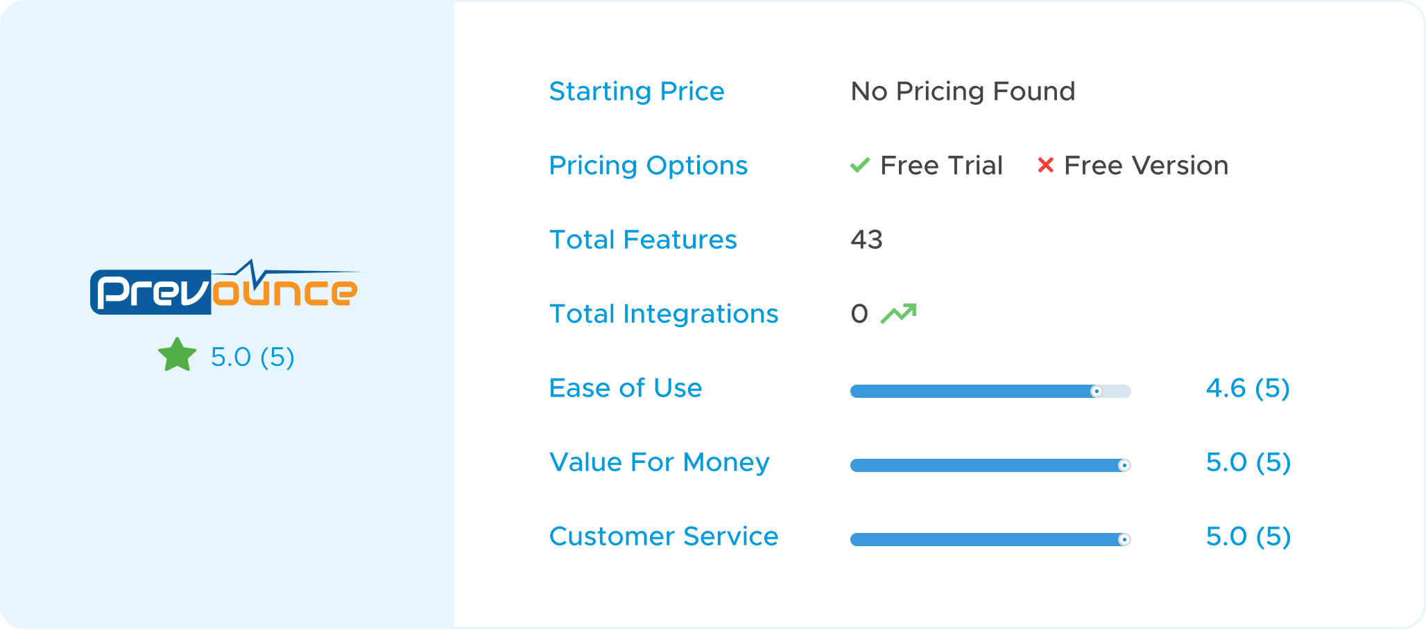Click the Customer Service label

coord(664,536)
